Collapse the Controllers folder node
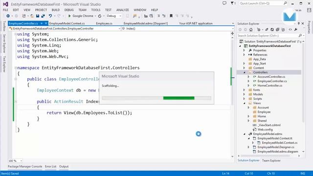 pyautogui.click(x=245, y=72)
